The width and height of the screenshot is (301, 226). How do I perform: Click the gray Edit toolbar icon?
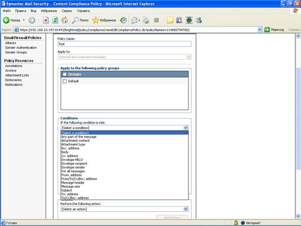pyautogui.click(x=157, y=20)
